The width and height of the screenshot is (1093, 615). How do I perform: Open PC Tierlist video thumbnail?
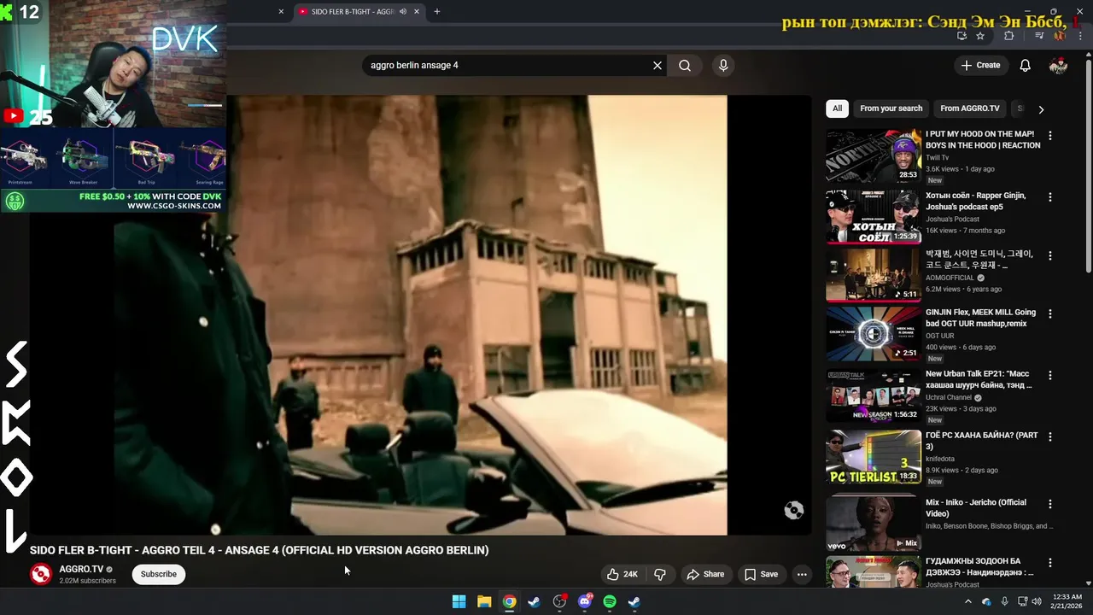point(874,457)
